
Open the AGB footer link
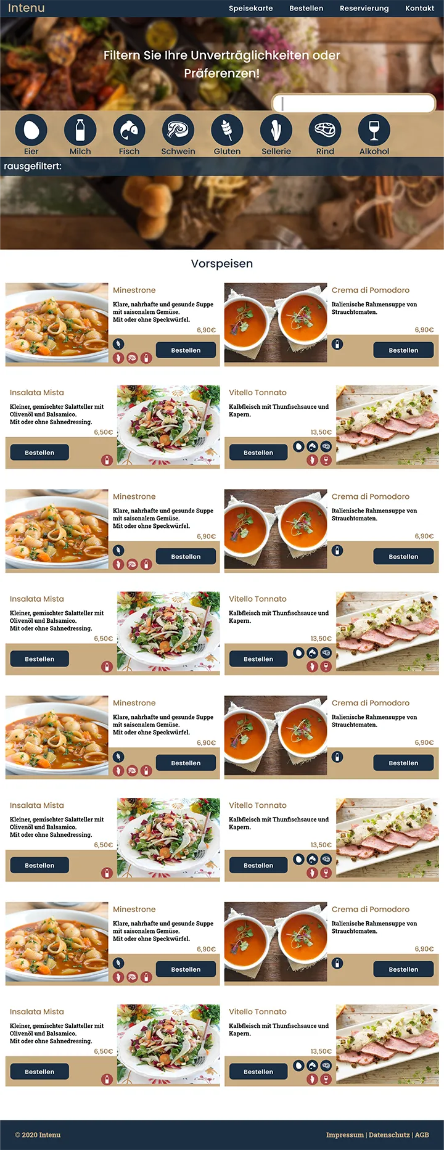(422, 1135)
